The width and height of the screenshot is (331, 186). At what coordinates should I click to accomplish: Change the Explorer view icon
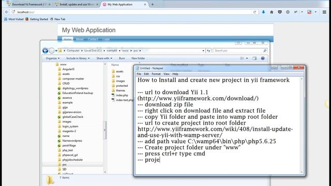242,58
